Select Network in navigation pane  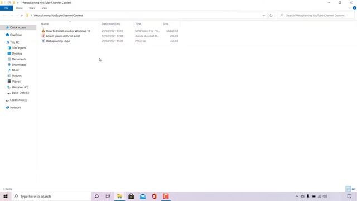tap(15, 108)
